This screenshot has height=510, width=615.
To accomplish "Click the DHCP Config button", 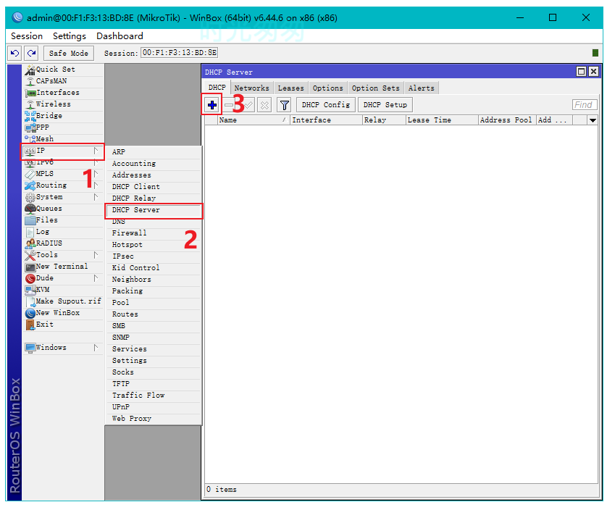I will 325,105.
